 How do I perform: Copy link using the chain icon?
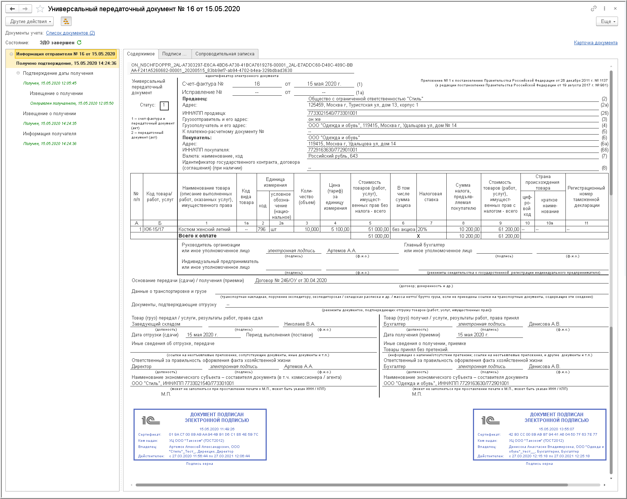point(594,9)
